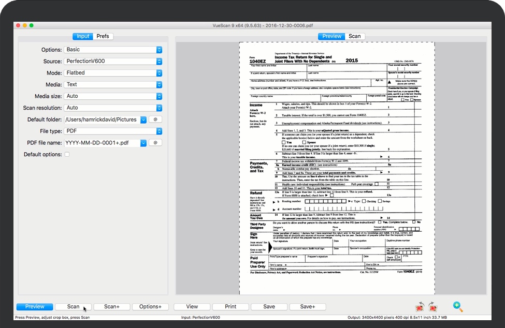This screenshot has width=505, height=328.
Task: Click the @ button beside PDF file name
Action: (x=155, y=143)
